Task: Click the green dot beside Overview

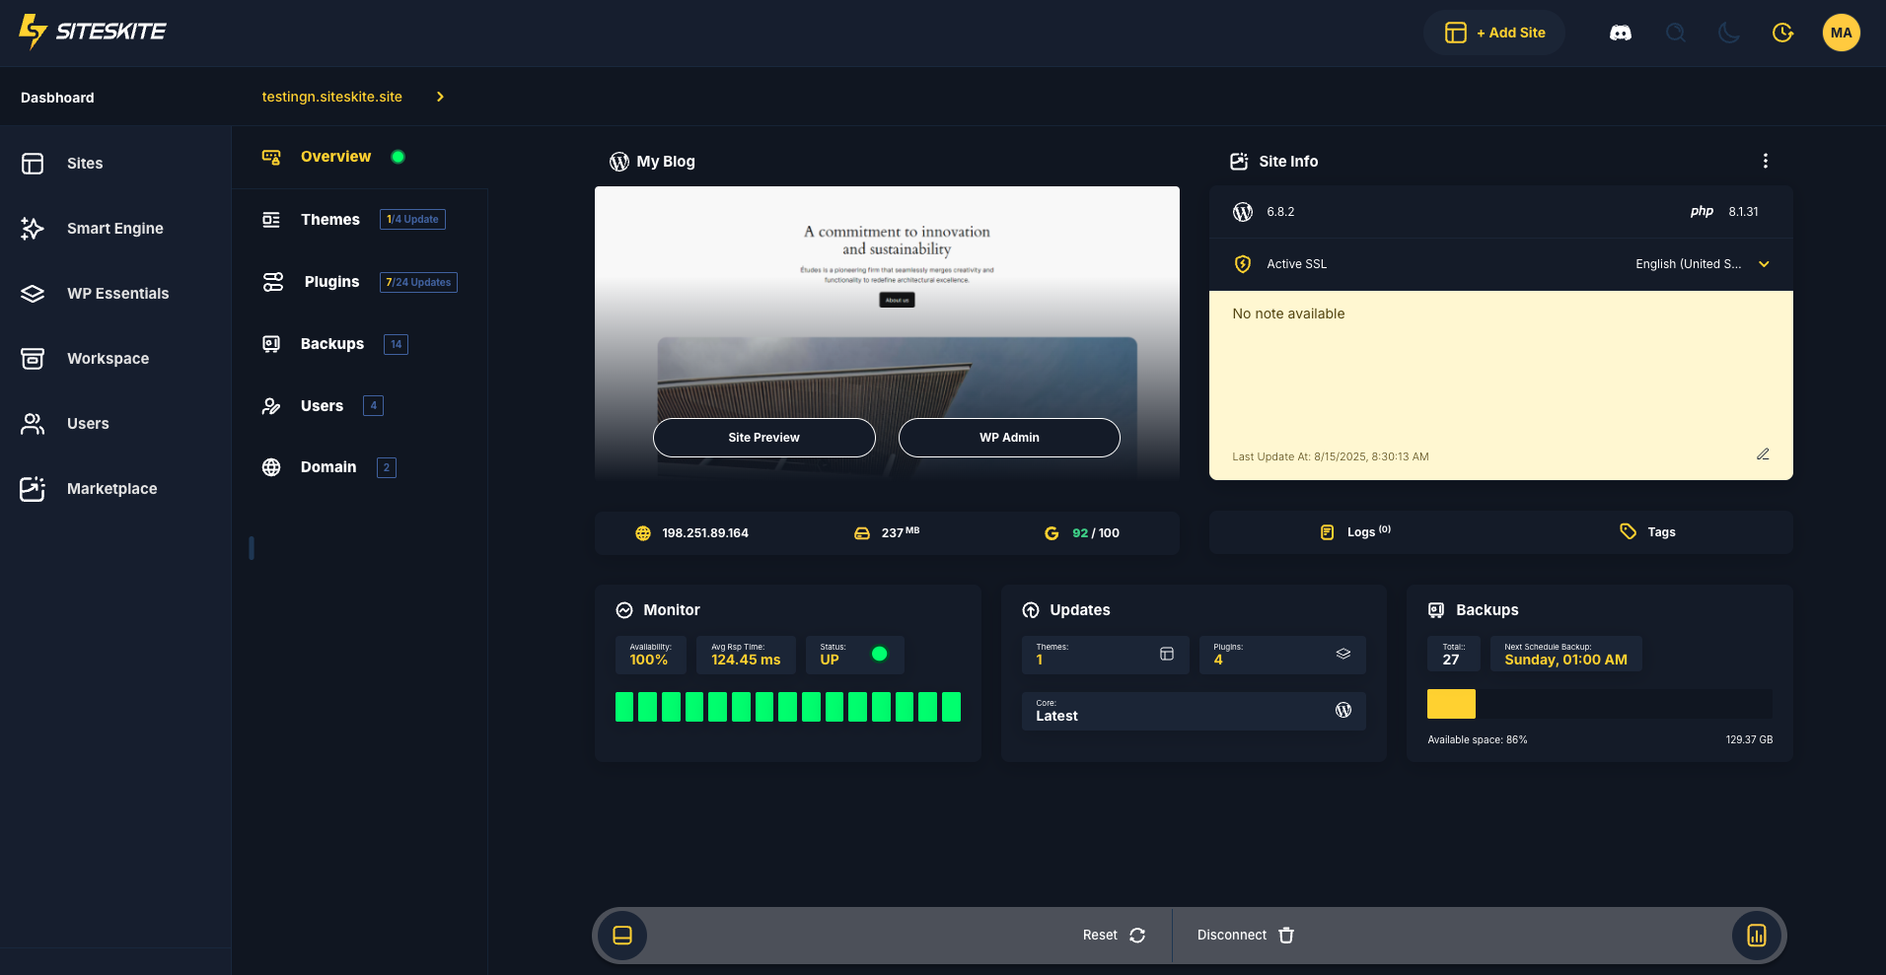Action: point(399,157)
